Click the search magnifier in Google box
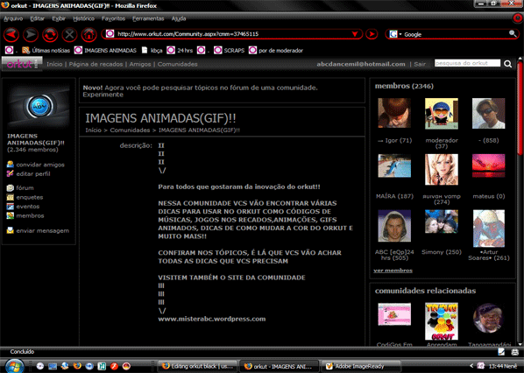Screen dimensions: 524x373 513,33
